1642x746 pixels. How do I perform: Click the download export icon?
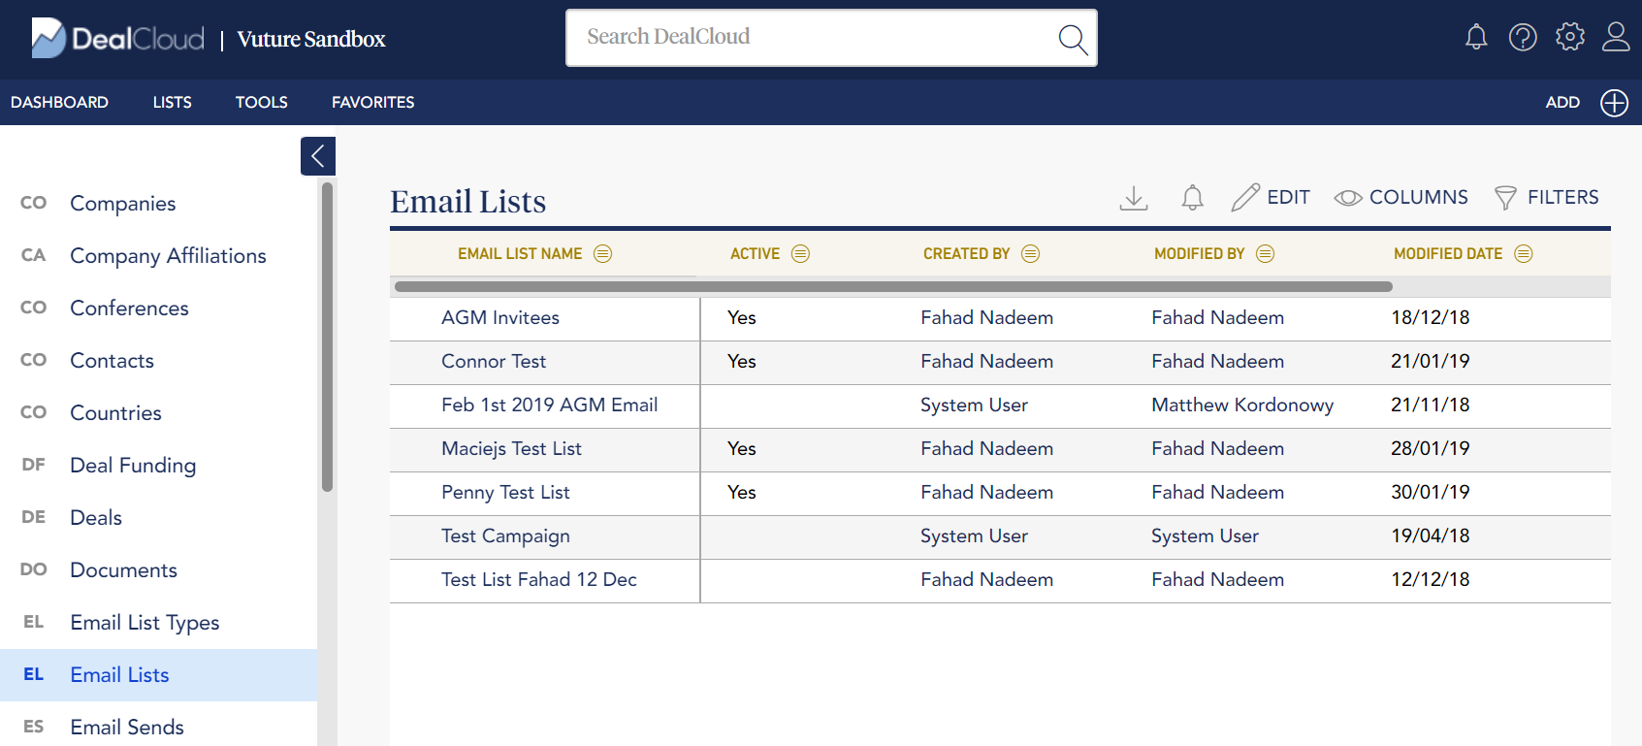click(x=1133, y=198)
